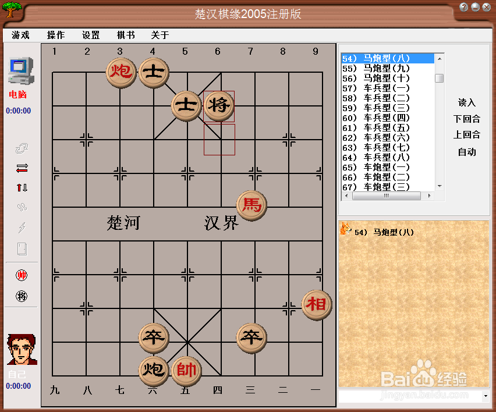Select the black 士 piece beside the 将
The height and width of the screenshot is (412, 496).
pyautogui.click(x=186, y=106)
